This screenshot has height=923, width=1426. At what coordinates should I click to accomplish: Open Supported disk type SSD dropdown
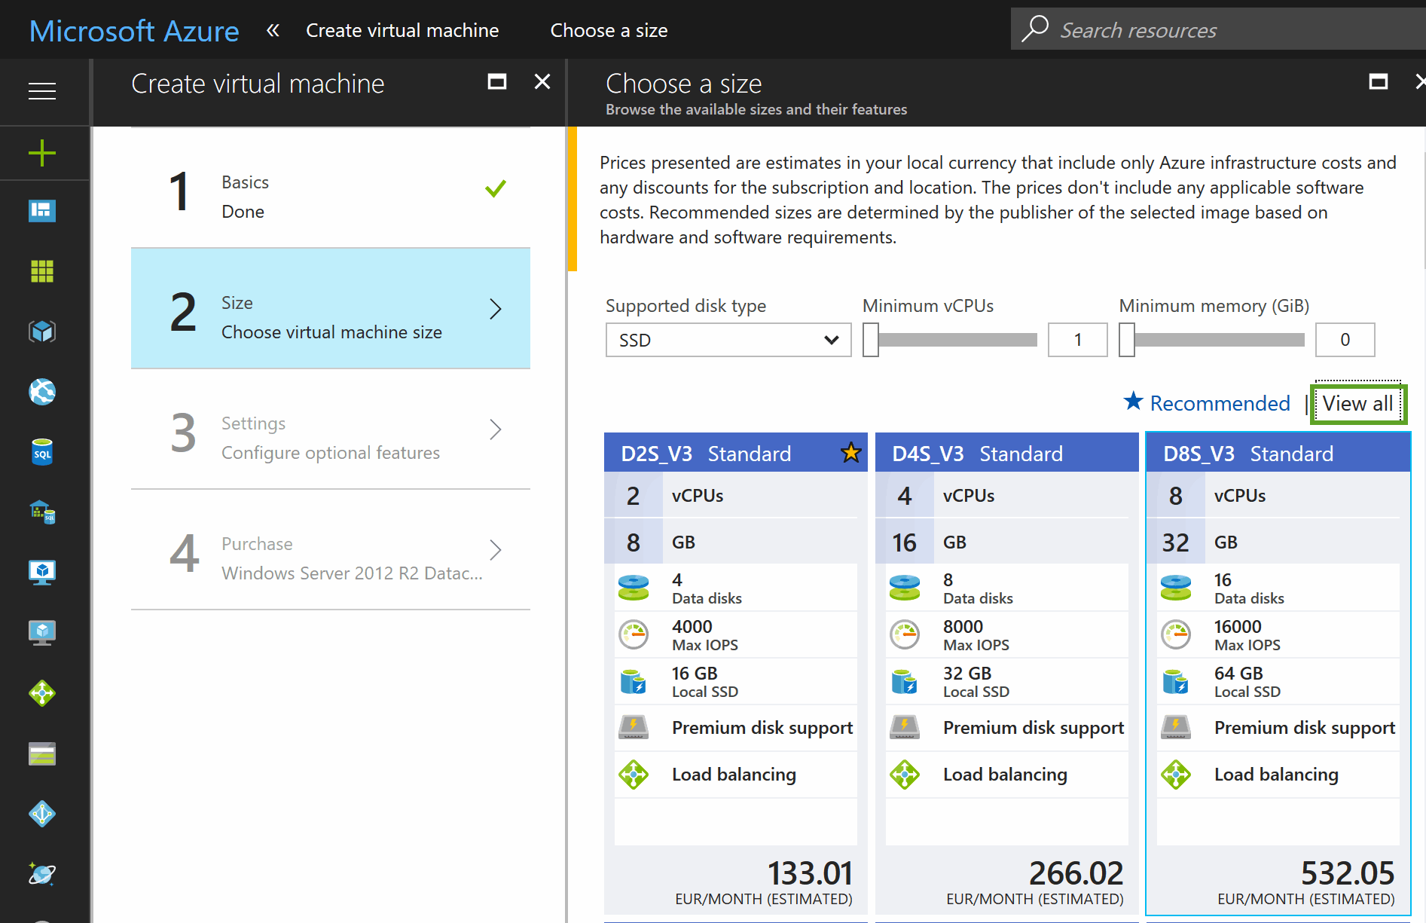(x=728, y=340)
